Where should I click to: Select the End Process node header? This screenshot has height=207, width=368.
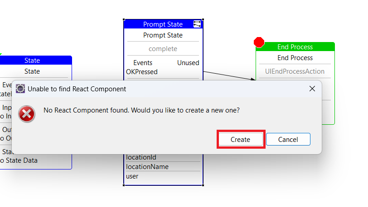click(295, 47)
